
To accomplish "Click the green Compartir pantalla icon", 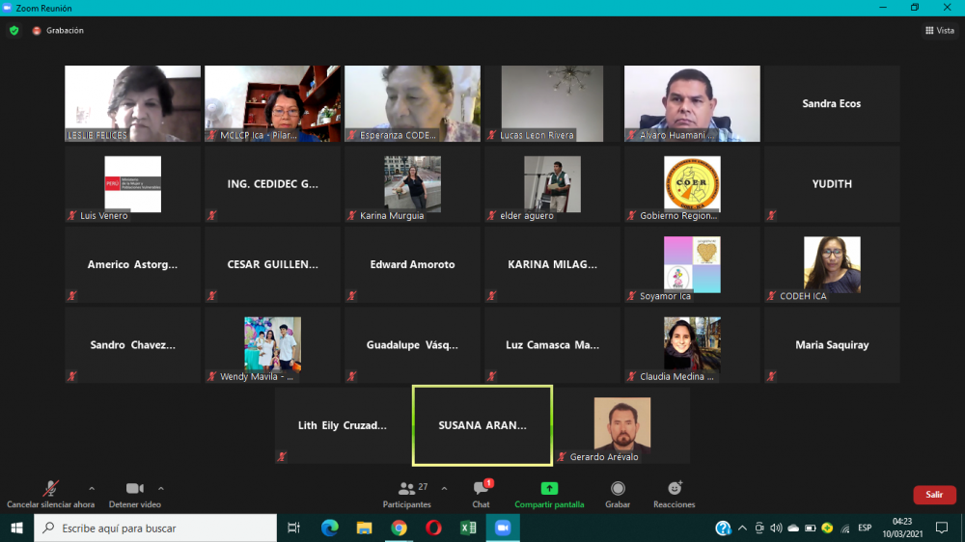I will coord(549,488).
